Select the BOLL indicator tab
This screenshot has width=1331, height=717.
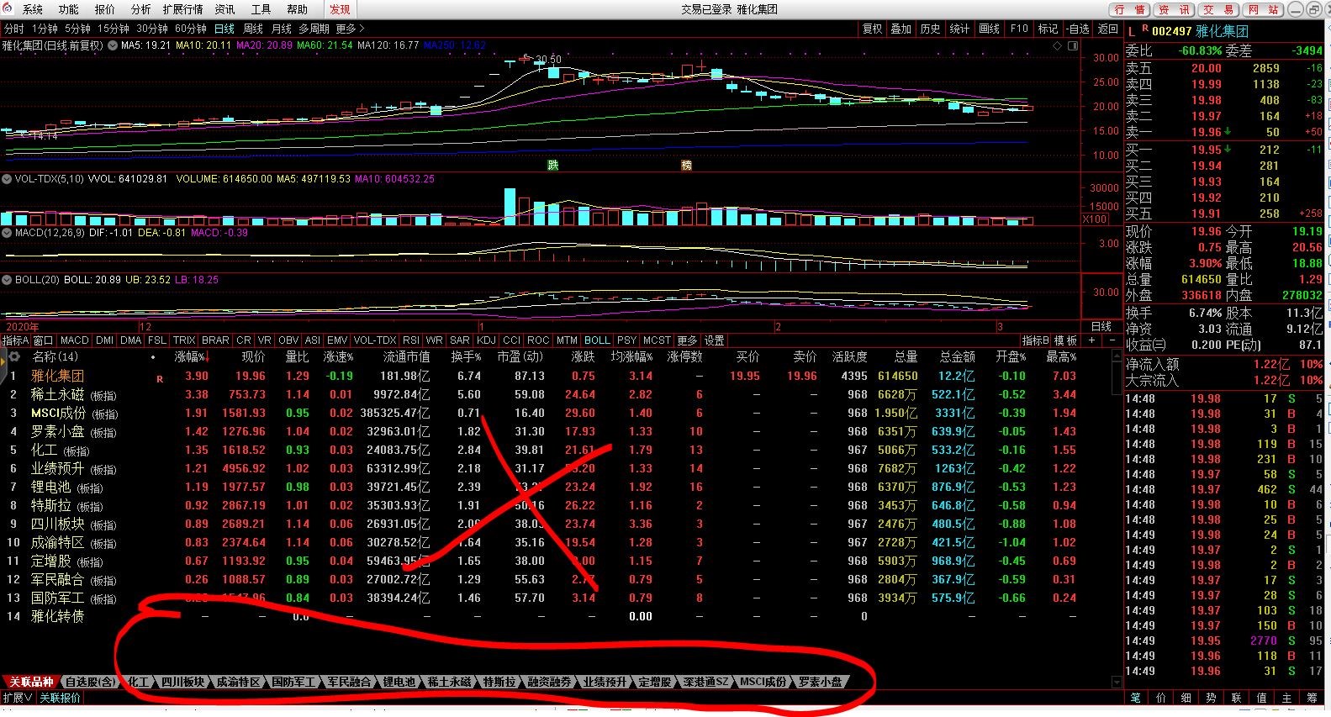point(597,340)
